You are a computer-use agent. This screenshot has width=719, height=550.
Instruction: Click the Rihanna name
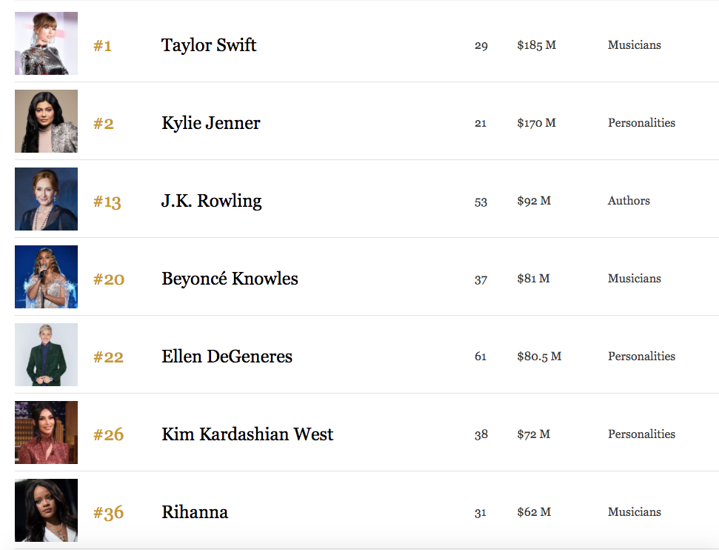click(195, 512)
